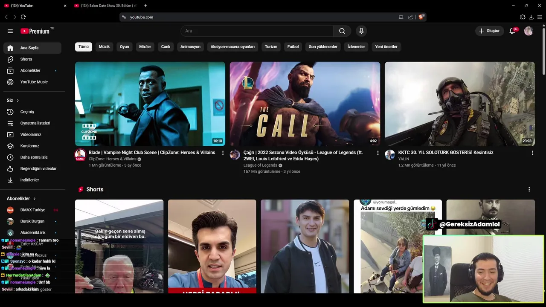Open cast/media icon in address bar
Screen dimensions: 546x307
(401, 17)
